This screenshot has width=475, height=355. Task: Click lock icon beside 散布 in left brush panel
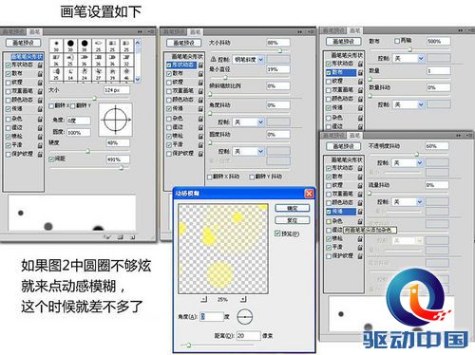(40, 74)
